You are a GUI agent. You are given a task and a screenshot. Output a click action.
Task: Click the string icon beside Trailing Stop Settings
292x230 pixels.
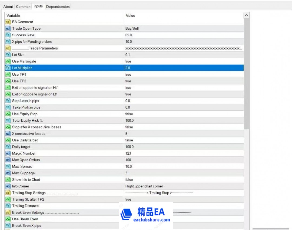pyautogui.click(x=8, y=193)
